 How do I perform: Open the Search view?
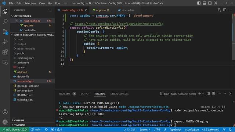coord(5,21)
